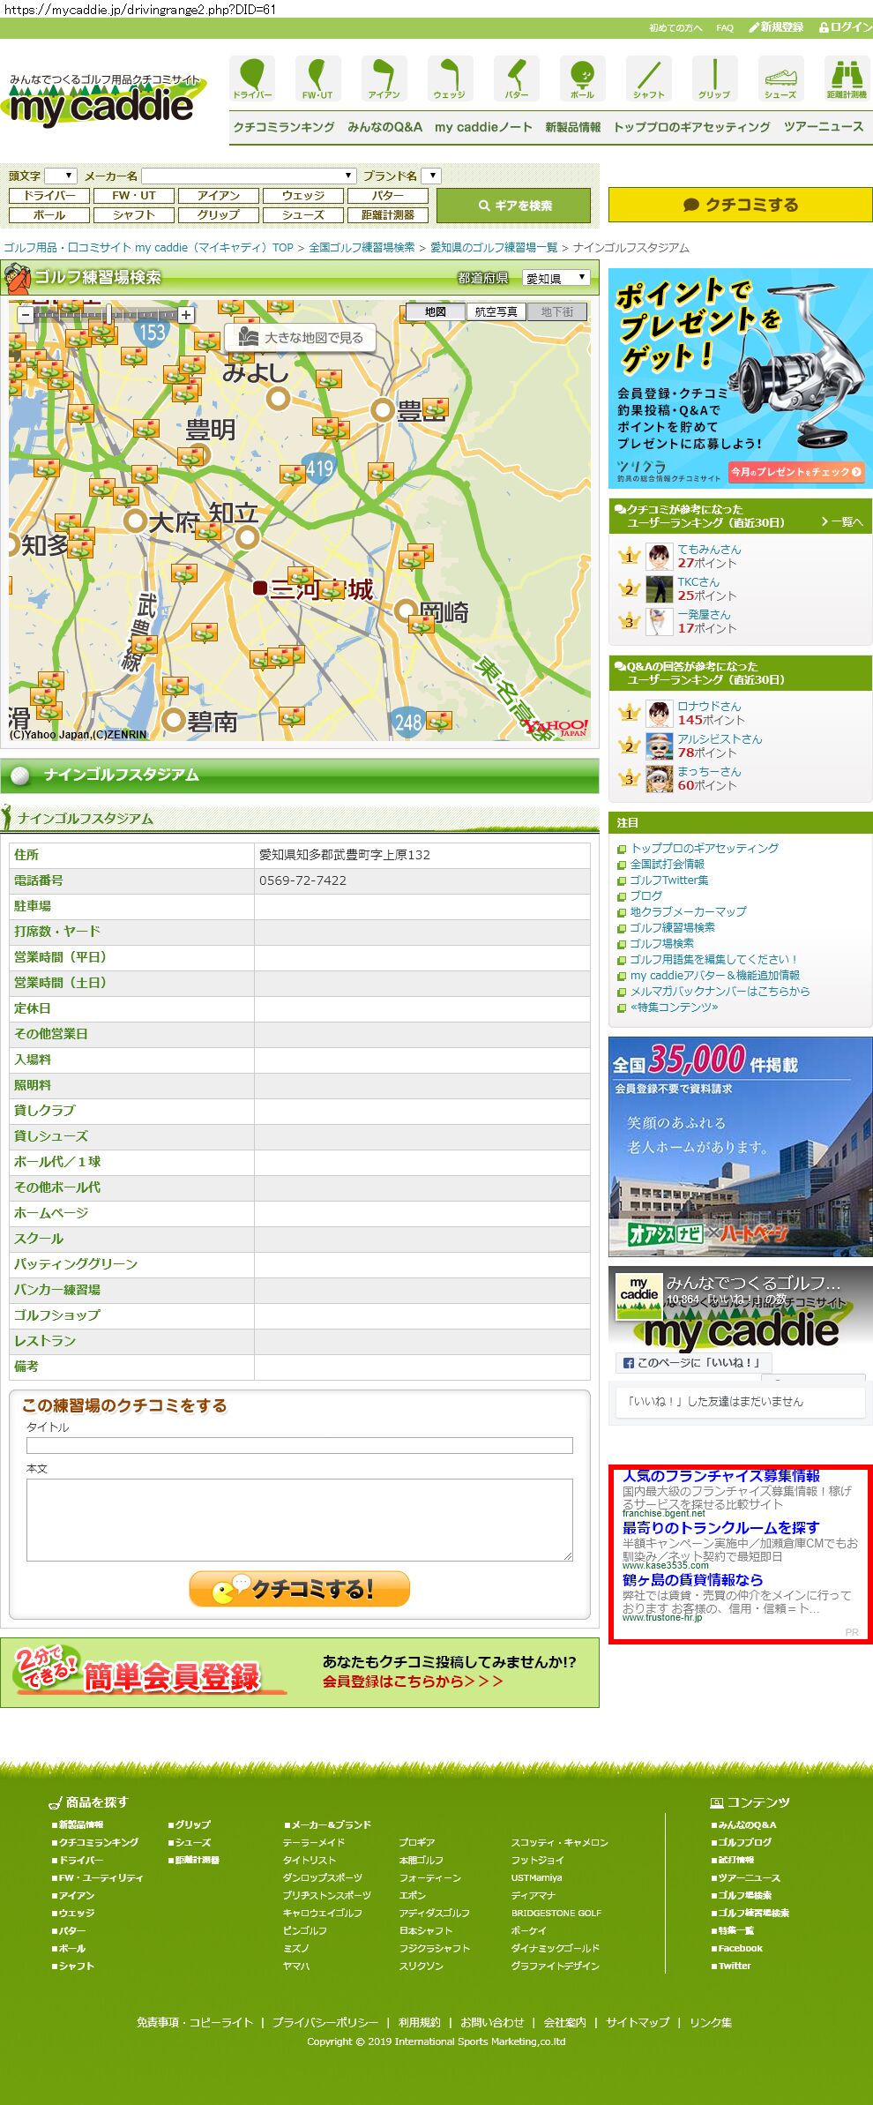Open FAQ link in top bar
The image size is (873, 2105).
tap(725, 28)
